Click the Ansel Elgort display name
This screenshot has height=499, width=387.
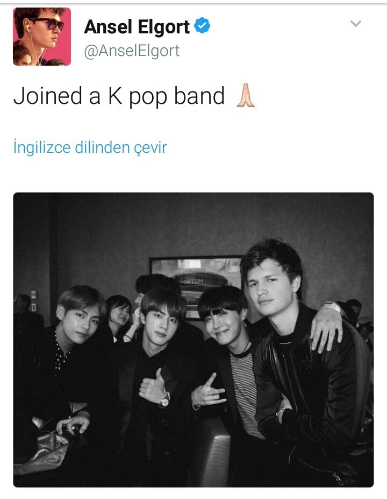137,26
